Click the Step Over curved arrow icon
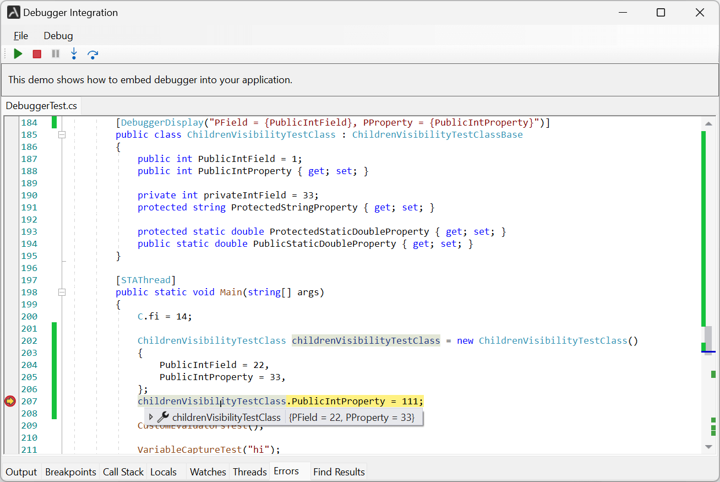Image resolution: width=720 pixels, height=482 pixels. pos(93,54)
